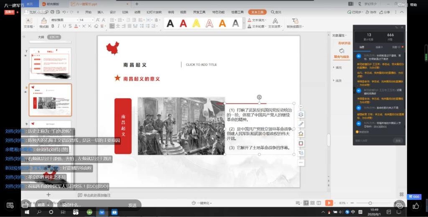The width and height of the screenshot is (428, 217).
Task: Click the Print icon in quick toolbar
Action: coord(52,12)
